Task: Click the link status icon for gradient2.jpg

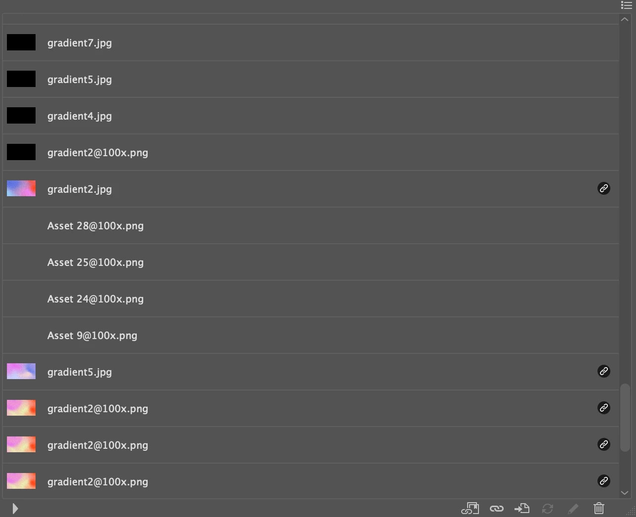Action: pos(604,188)
